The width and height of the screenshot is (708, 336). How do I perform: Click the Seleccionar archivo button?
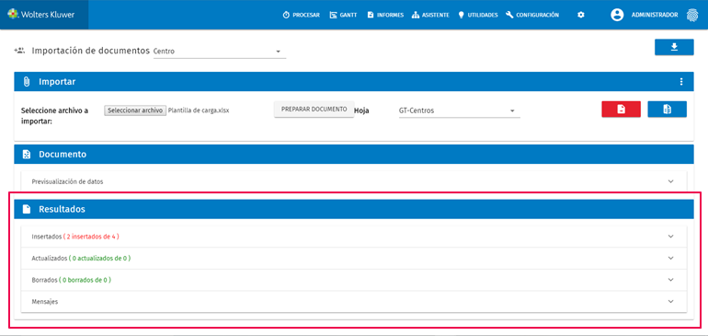(x=135, y=110)
